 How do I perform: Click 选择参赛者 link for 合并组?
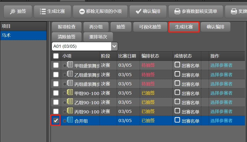(221, 121)
